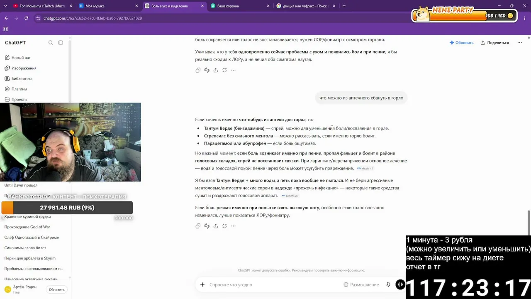Image resolution: width=531 pixels, height=299 pixels.
Task: Regenerate the Тантум Верде response
Action: pyautogui.click(x=224, y=226)
